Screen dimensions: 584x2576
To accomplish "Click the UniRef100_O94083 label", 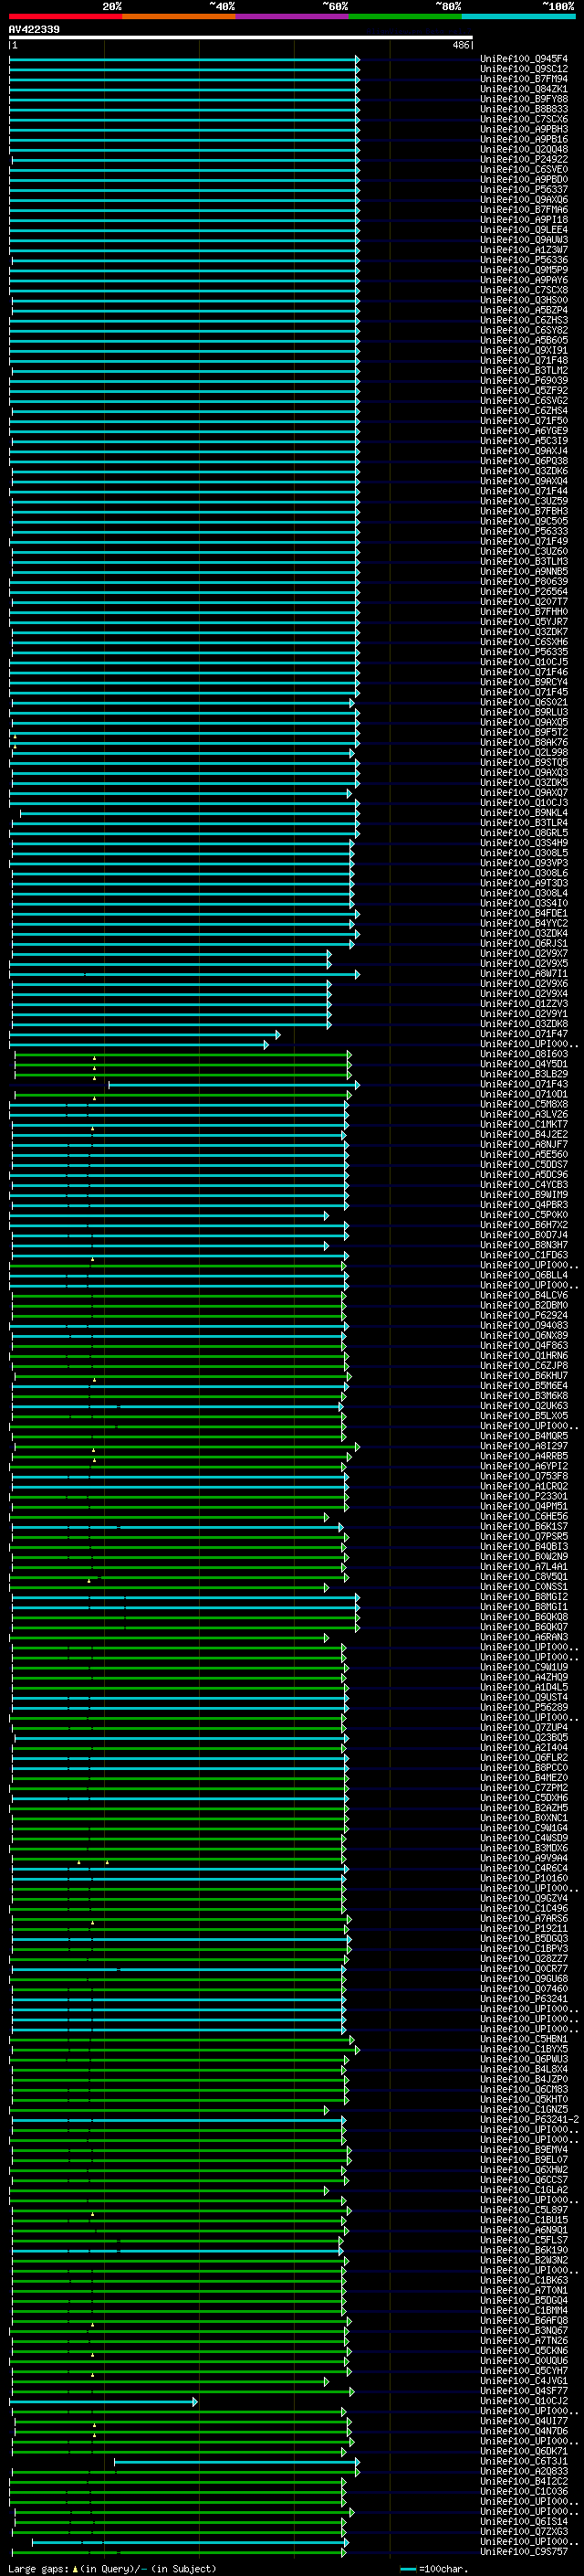I will click(524, 1325).
